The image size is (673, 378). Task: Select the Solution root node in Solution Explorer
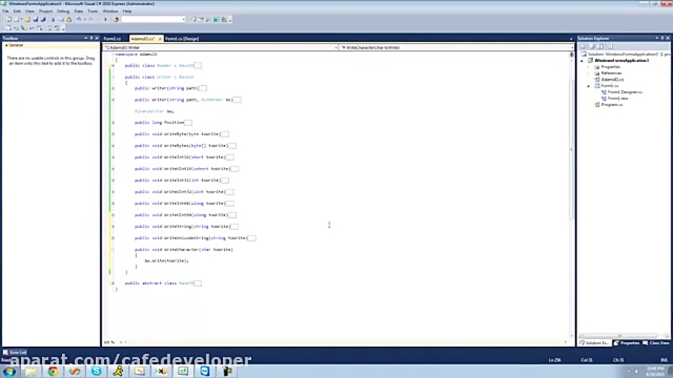[625, 55]
